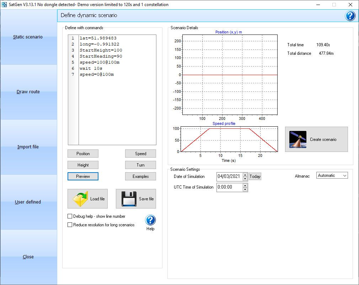Image resolution: width=359 pixels, height=285 pixels.
Task: Click the Save file floppy disk icon
Action: (x=129, y=199)
